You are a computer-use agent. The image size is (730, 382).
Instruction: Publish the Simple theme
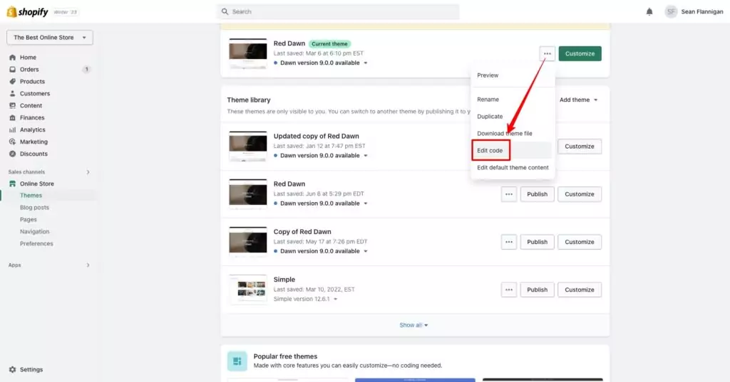tap(537, 290)
